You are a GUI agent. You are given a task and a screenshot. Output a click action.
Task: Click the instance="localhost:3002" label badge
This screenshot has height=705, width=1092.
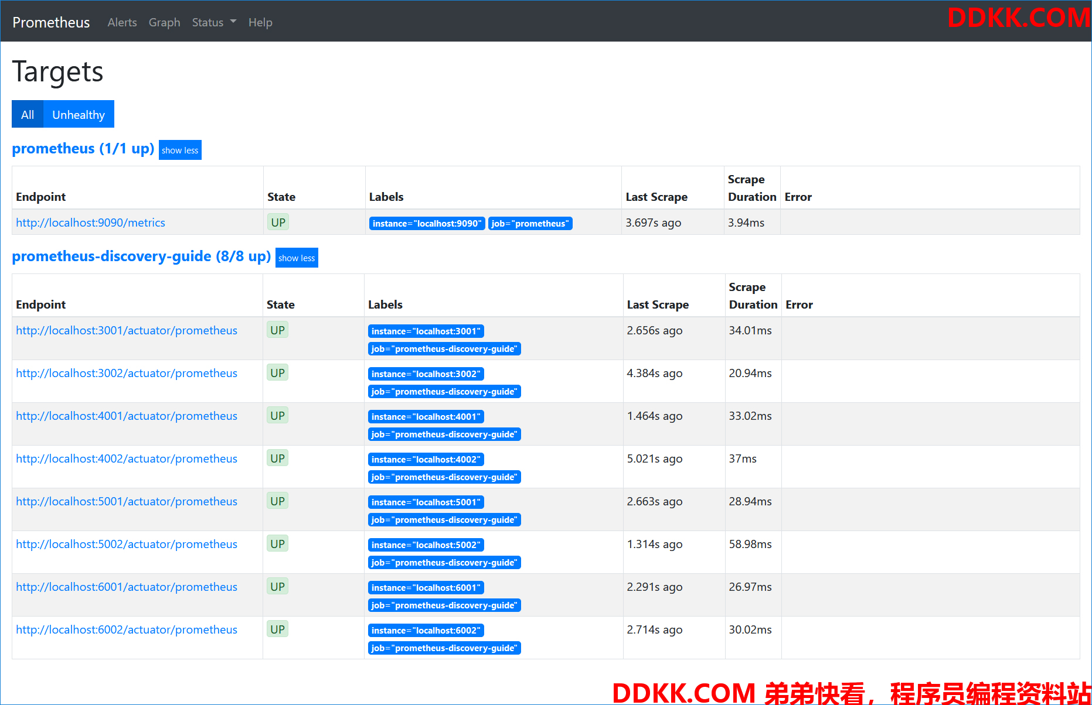tap(426, 374)
